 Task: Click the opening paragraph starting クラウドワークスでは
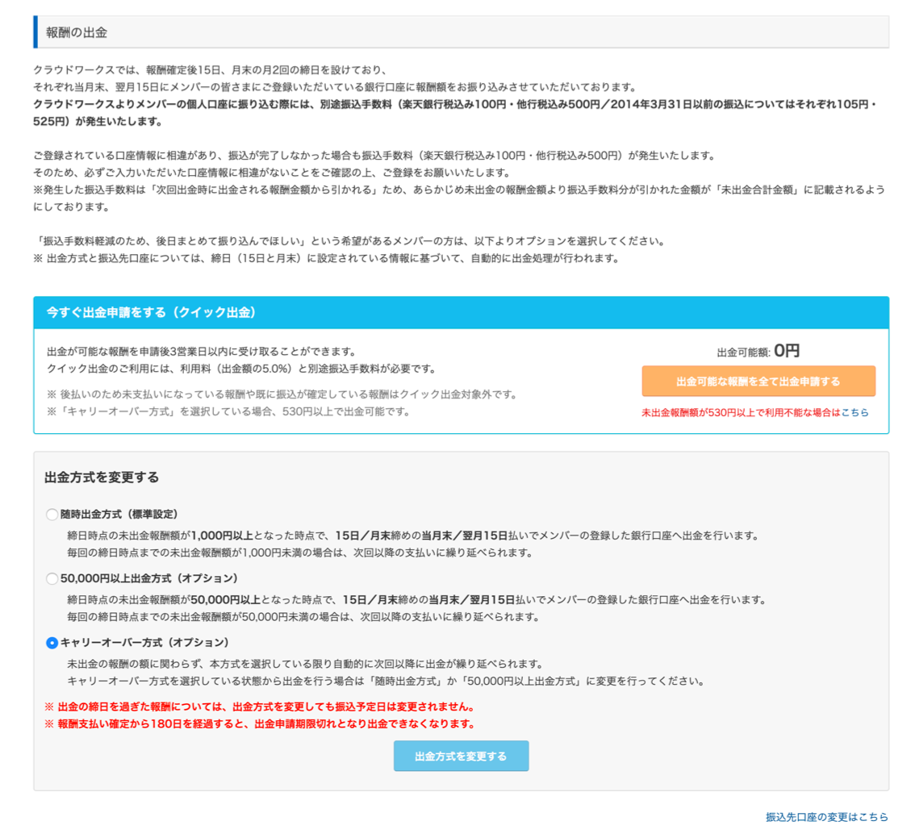pos(211,70)
